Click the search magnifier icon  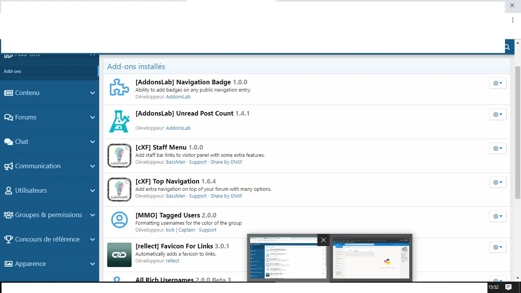[507, 47]
